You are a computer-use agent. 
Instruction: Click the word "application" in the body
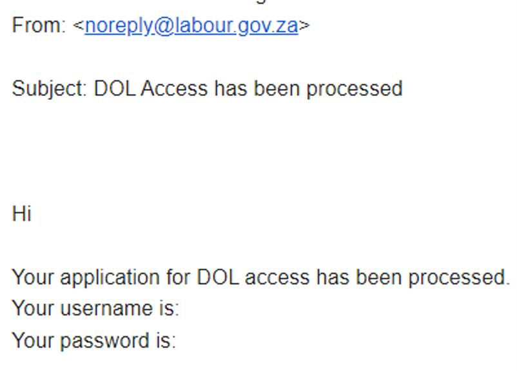pyautogui.click(x=110, y=278)
